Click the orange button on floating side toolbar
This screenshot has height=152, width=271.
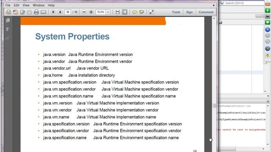click(x=268, y=5)
